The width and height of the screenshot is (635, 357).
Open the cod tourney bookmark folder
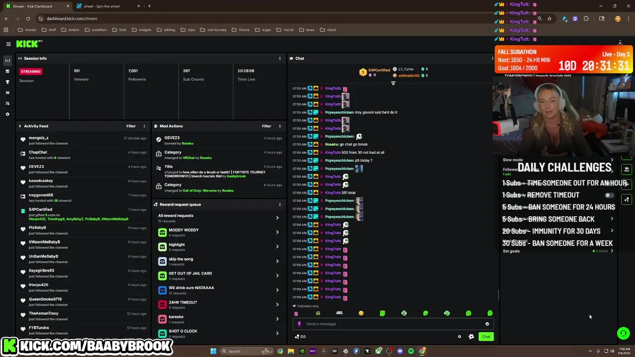pos(213,30)
